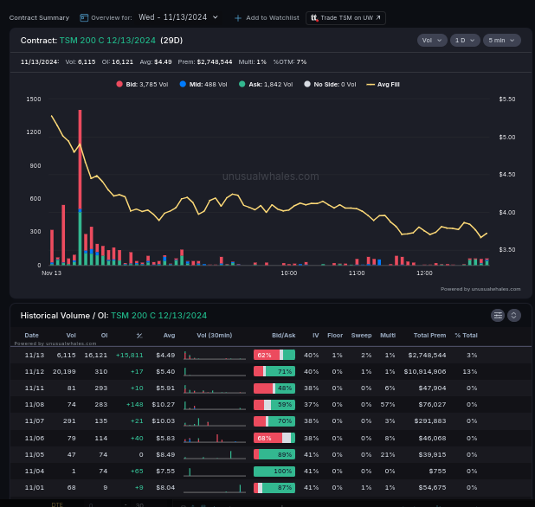Viewport: 535px width, 507px height.
Task: Click the tastytrade logo in Trade button
Action: pyautogui.click(x=314, y=17)
